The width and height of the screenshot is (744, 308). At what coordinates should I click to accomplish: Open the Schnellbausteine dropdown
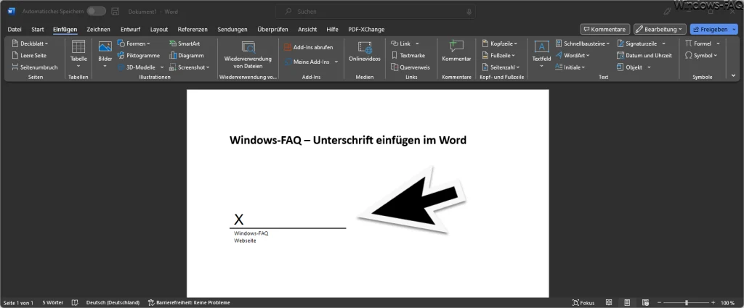(x=582, y=43)
